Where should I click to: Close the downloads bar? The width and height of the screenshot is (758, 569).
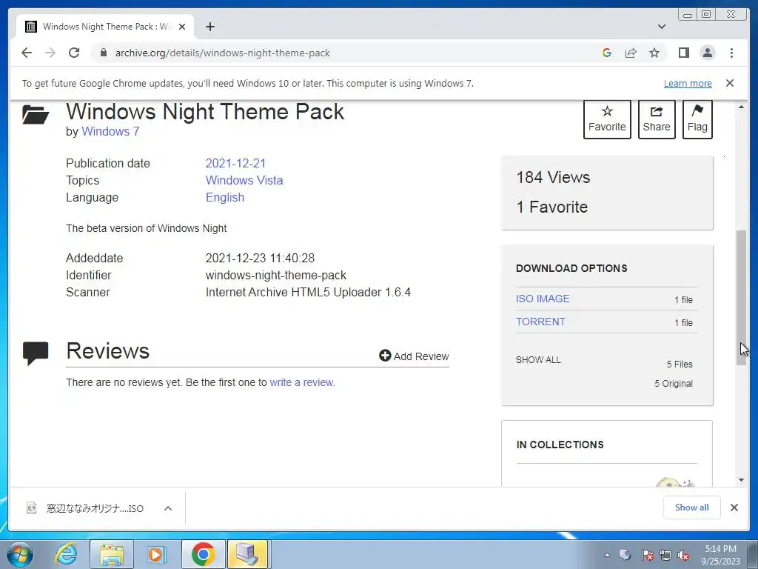[734, 507]
